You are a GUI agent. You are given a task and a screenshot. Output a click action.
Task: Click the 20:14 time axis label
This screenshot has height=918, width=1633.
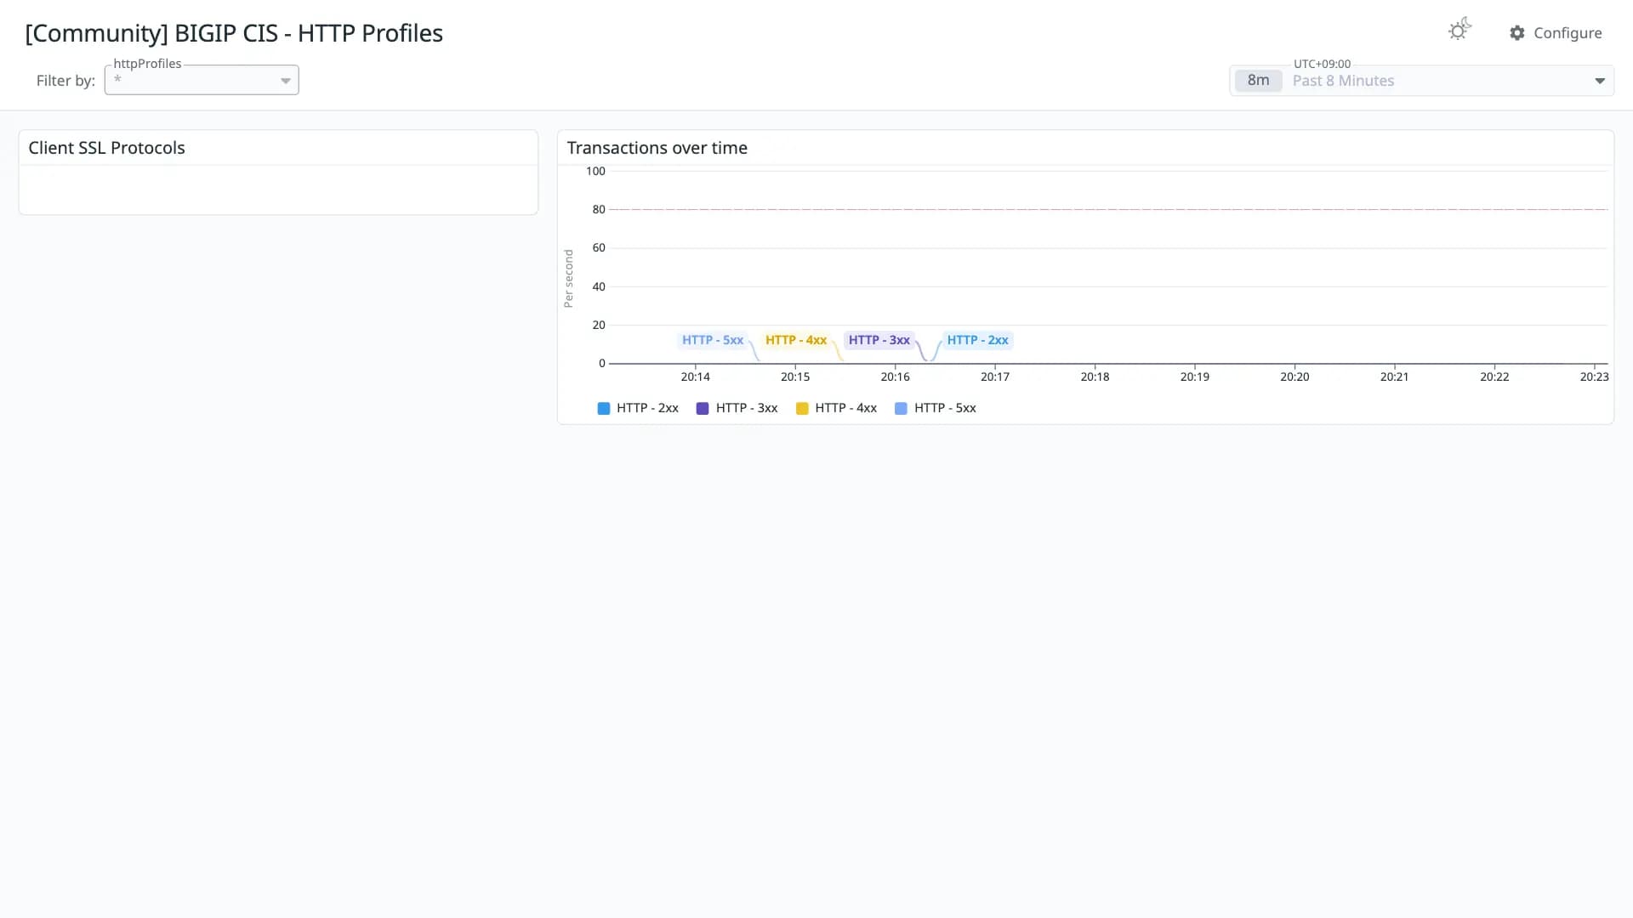[x=695, y=377]
